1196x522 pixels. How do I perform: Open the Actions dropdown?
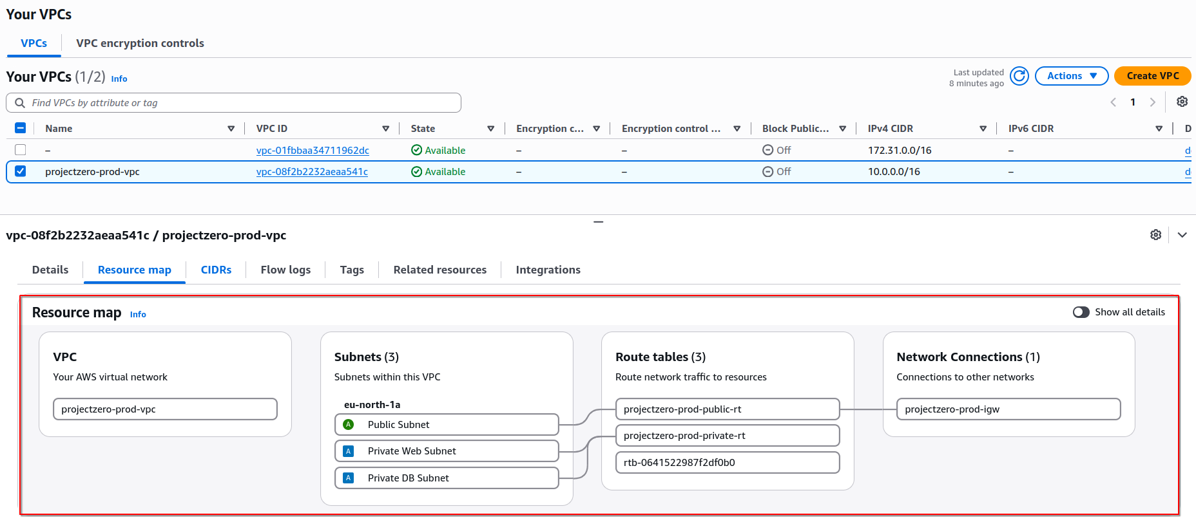point(1072,76)
